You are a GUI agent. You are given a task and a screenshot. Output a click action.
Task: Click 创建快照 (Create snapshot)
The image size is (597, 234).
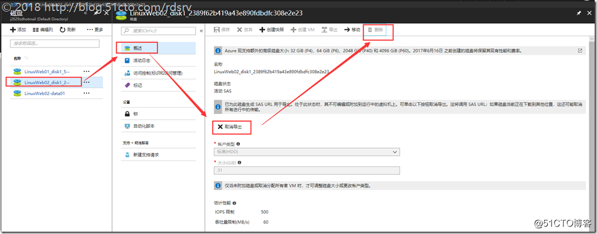point(271,30)
